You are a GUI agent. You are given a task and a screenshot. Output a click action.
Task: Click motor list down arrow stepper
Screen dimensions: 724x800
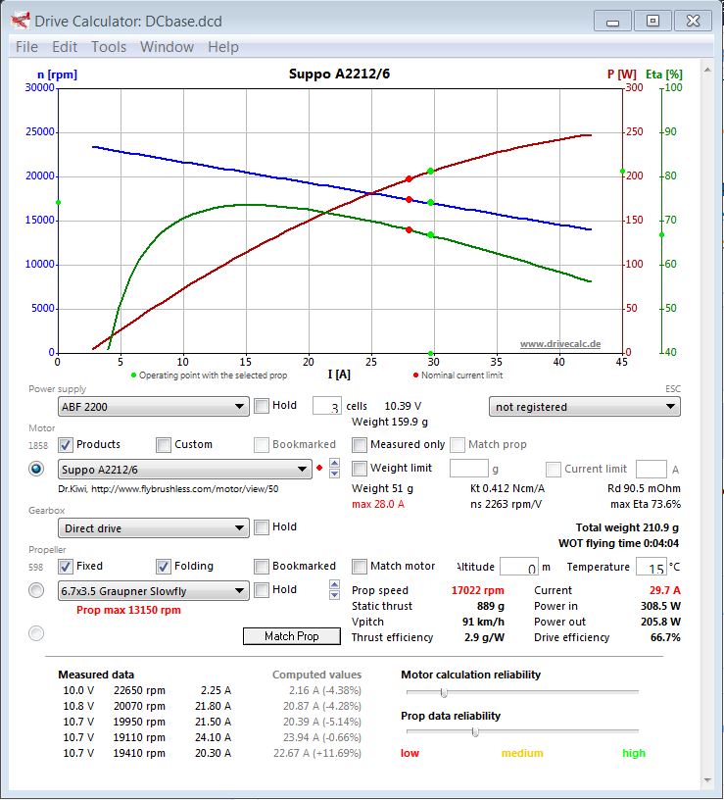pyautogui.click(x=334, y=475)
